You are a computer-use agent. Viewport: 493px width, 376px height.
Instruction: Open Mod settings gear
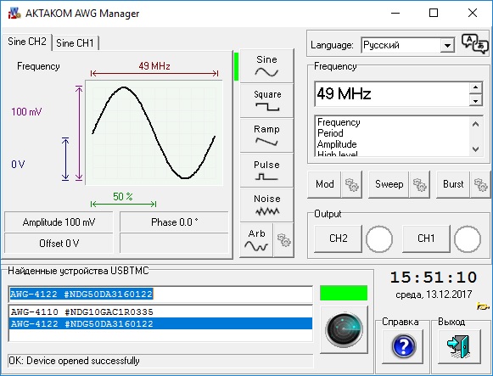[352, 184]
